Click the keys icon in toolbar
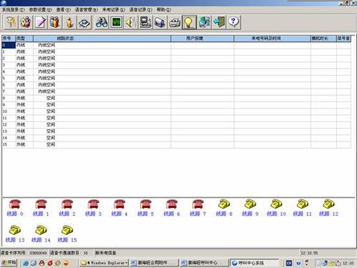Screen dimensions: 357x268 (x=11, y=22)
